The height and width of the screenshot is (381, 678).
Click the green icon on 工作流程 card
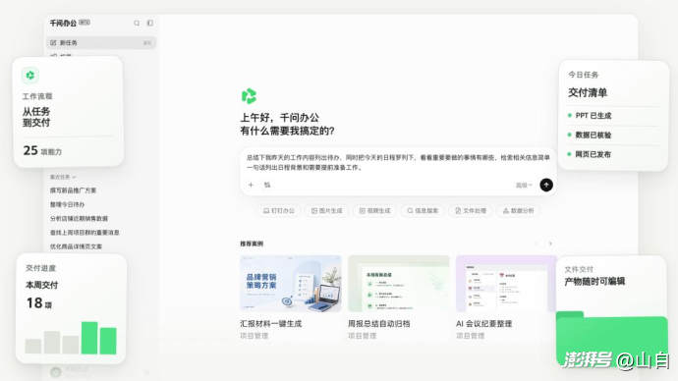tap(30, 76)
